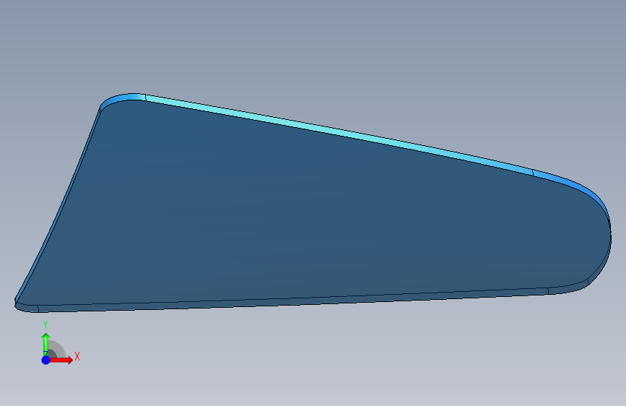Image resolution: width=626 pixels, height=406 pixels.
Task: Select the rounded corner face at the model's upper-left
Action: (123, 98)
